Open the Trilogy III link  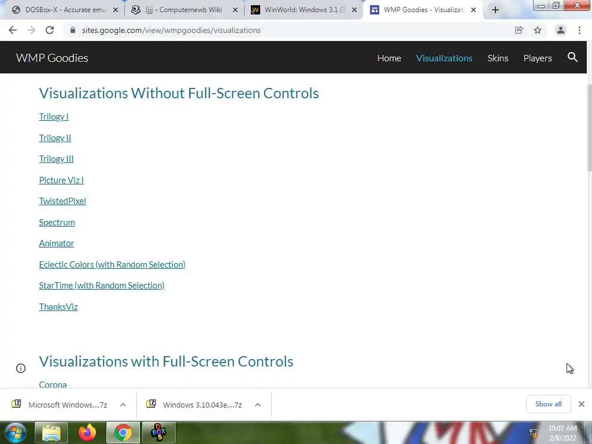(56, 159)
